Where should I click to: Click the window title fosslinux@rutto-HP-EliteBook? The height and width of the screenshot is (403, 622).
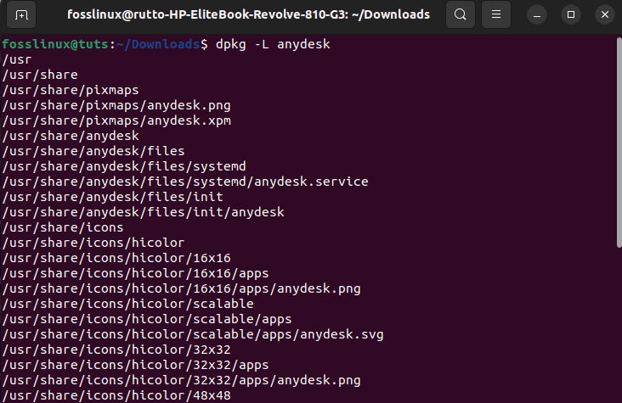(x=248, y=14)
